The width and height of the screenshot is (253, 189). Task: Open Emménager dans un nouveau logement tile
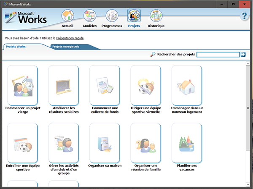pos(187,85)
